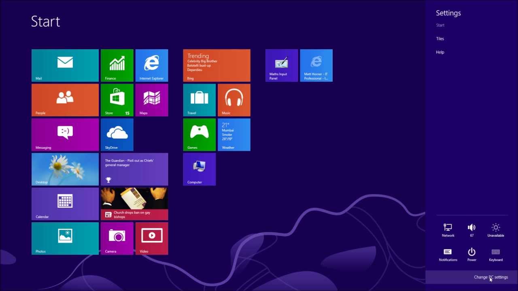The width and height of the screenshot is (518, 291).
Task: Click Change PC settings link
Action: click(x=491, y=277)
